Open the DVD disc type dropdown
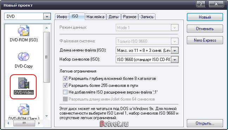This screenshot has height=130, width=228. click(47, 16)
